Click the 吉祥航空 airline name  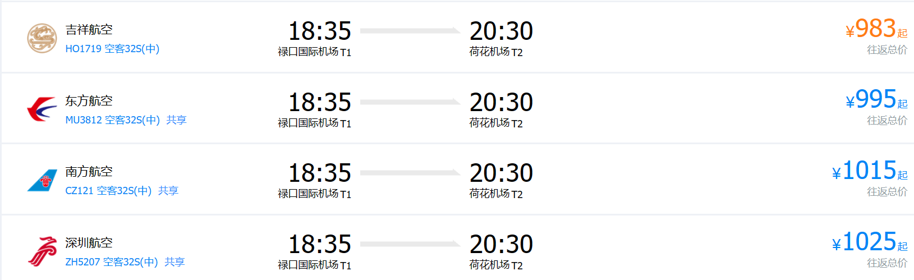click(x=89, y=30)
